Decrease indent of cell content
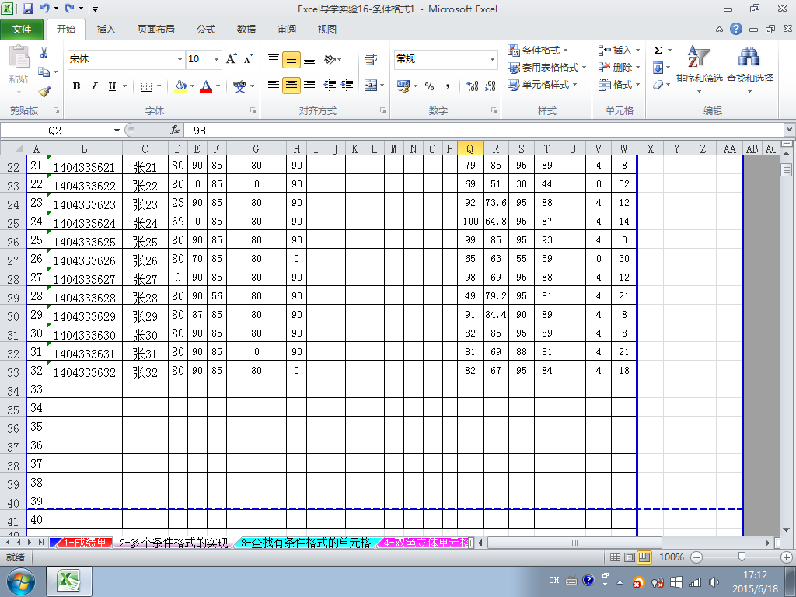The height and width of the screenshot is (597, 796). (x=330, y=86)
